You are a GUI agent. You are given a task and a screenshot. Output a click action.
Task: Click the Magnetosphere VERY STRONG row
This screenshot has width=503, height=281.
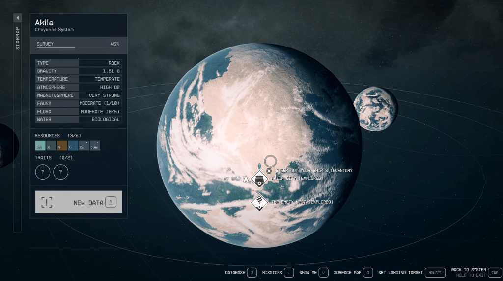coord(78,95)
